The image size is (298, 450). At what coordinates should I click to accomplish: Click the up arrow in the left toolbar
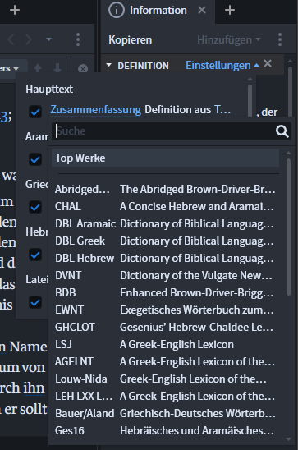tap(38, 68)
